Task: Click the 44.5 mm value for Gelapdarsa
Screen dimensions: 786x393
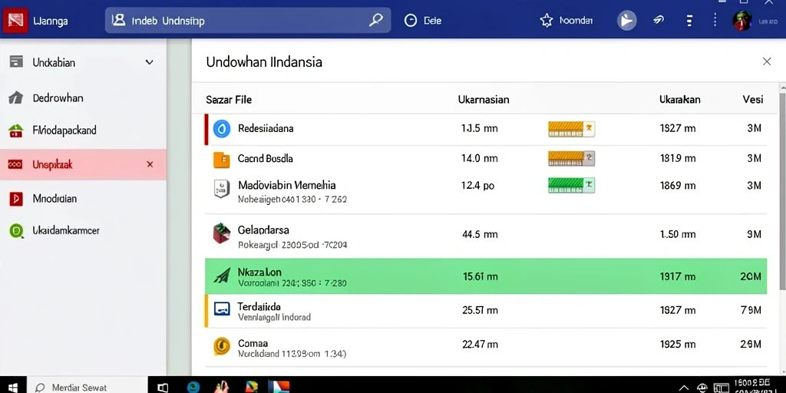Action: coord(479,234)
